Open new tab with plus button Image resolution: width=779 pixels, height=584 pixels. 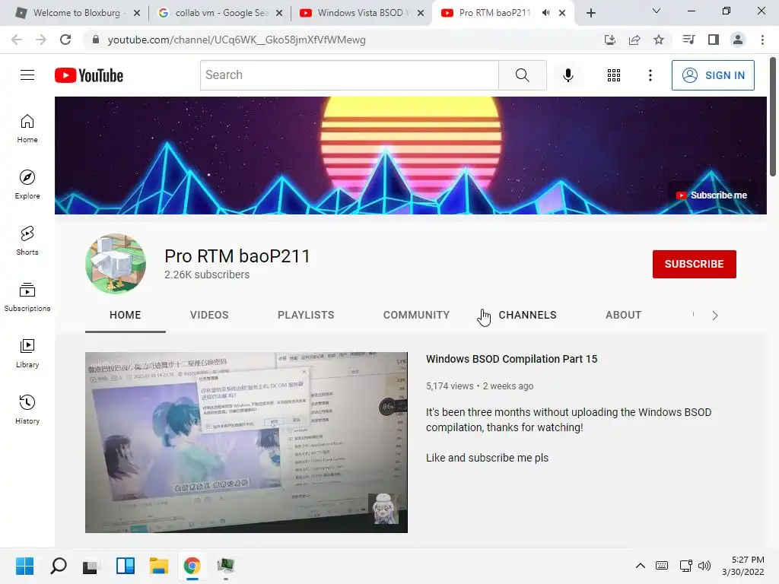(x=590, y=13)
